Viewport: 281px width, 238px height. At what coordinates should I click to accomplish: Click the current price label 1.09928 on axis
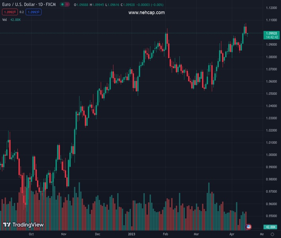(x=271, y=33)
